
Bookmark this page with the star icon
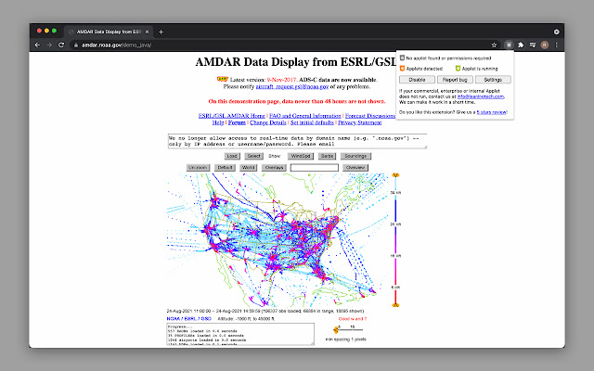coord(494,45)
